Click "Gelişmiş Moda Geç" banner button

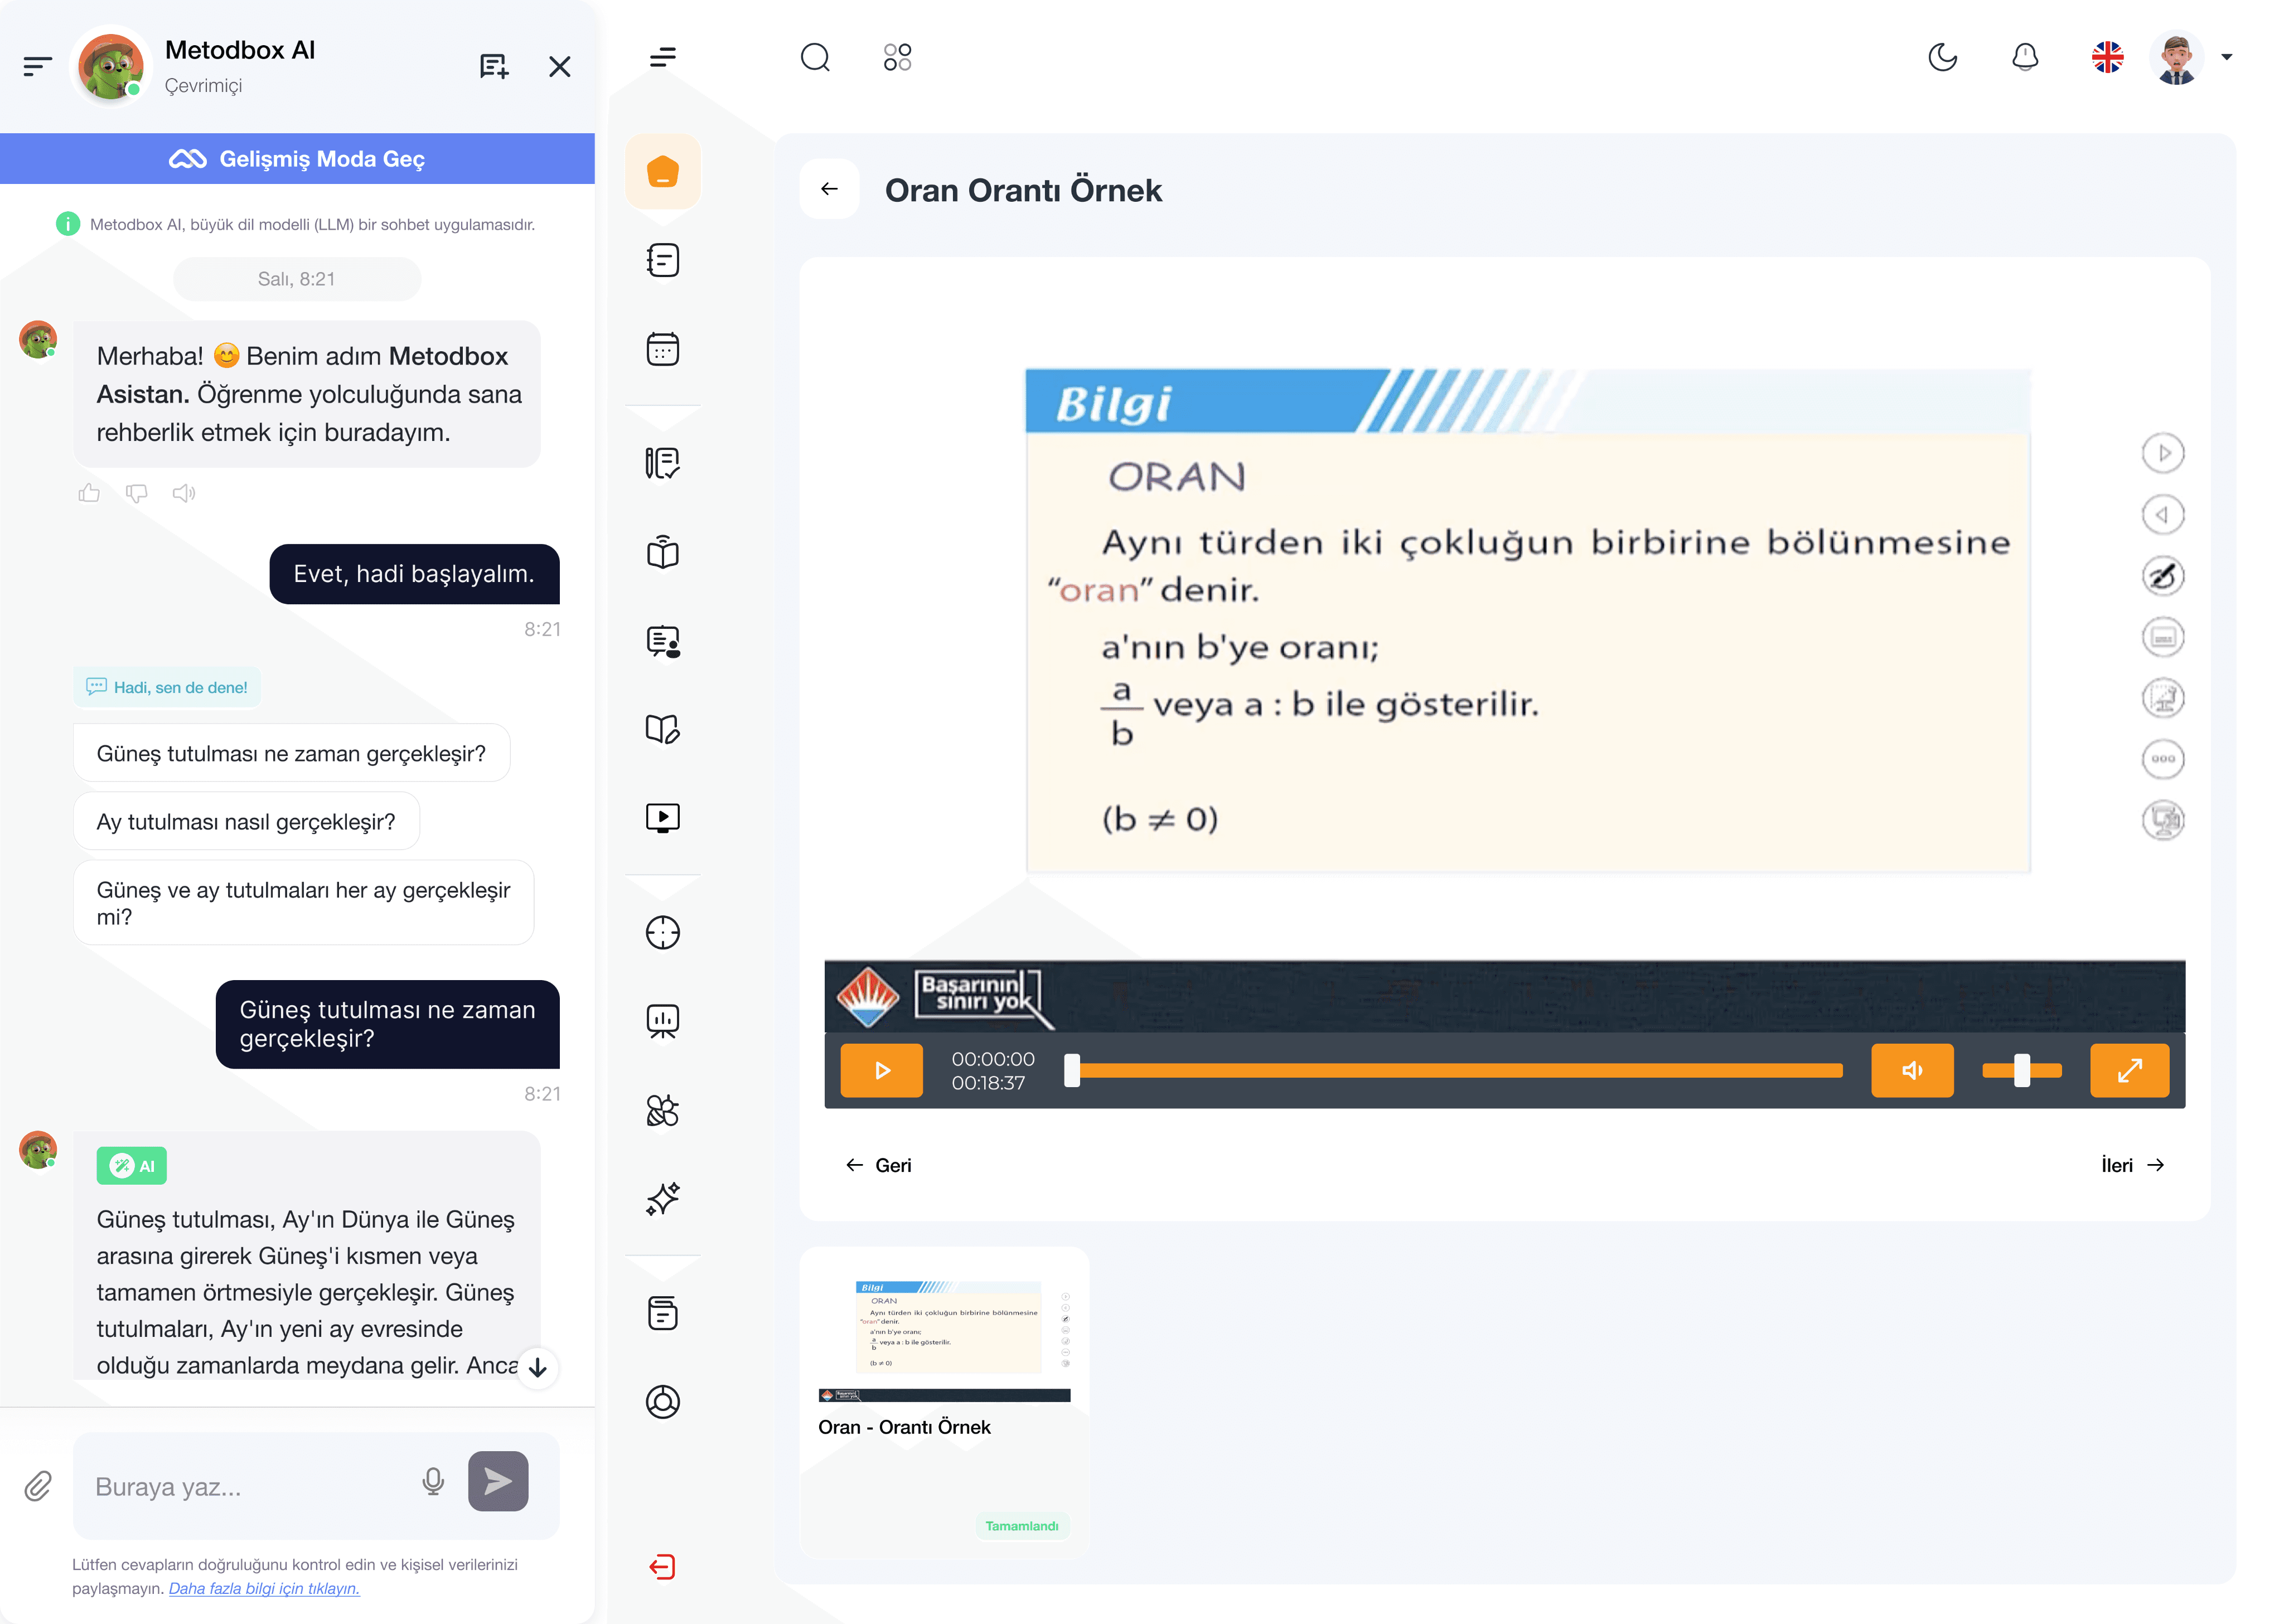coord(297,159)
